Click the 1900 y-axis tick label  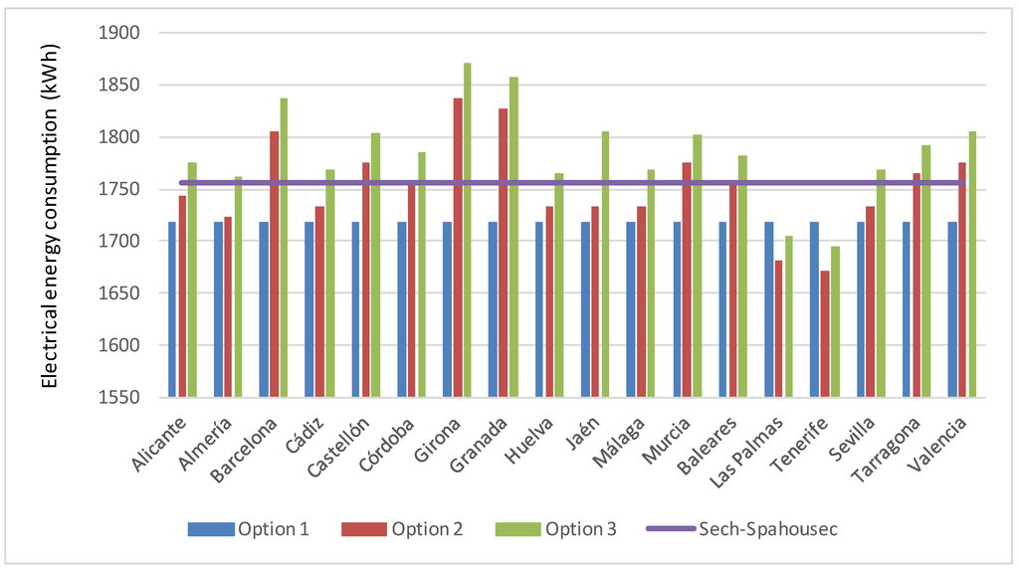tap(119, 33)
